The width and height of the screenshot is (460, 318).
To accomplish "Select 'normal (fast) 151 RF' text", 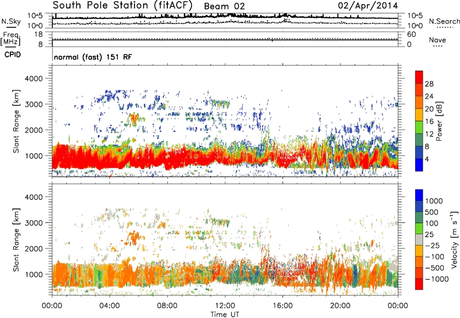I will 93,57.
